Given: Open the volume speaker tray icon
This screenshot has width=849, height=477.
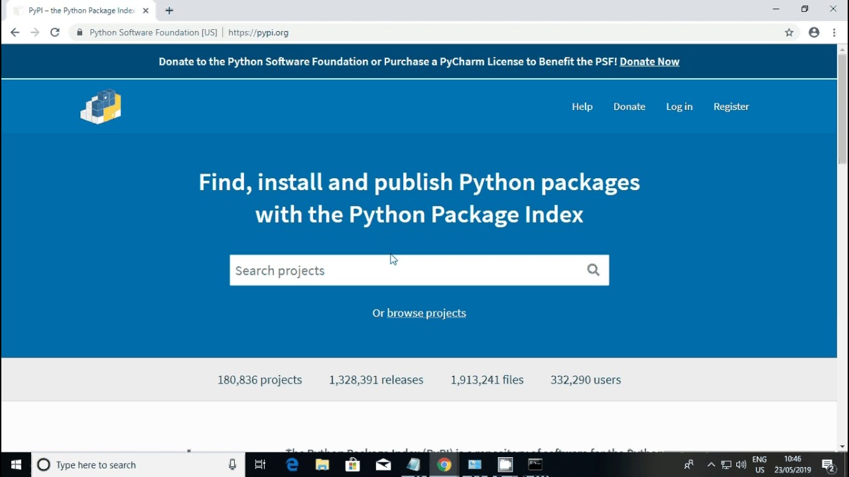Looking at the screenshot, I should click(x=741, y=464).
